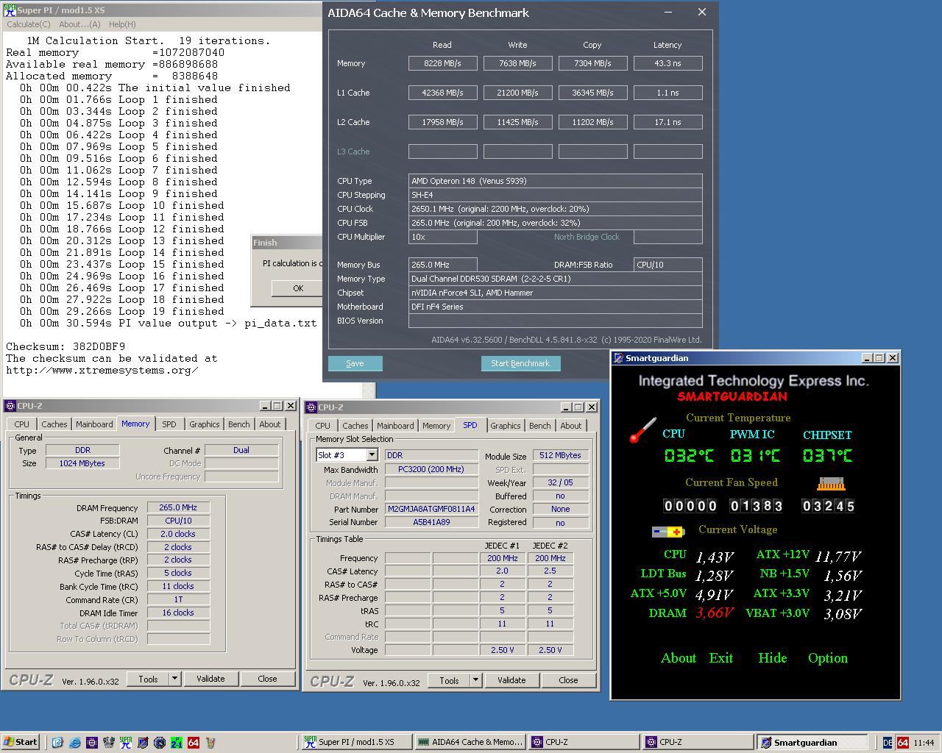The height and width of the screenshot is (753, 942).
Task: Open the About...(A) menu in Super PI
Action: coord(79,24)
